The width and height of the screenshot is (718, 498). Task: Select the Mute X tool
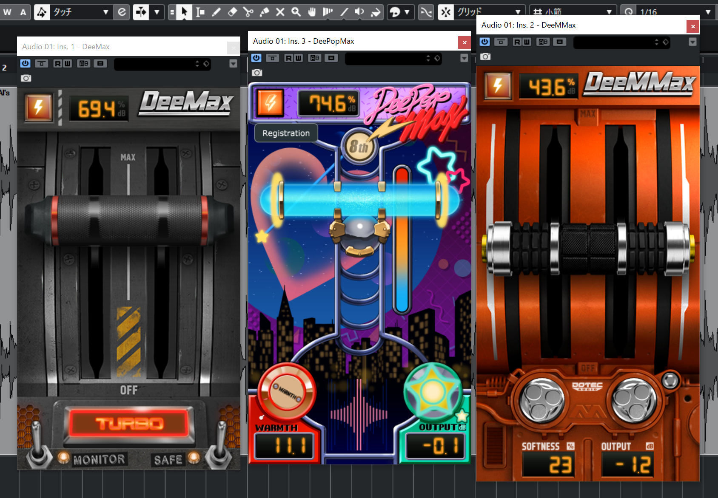(x=280, y=12)
